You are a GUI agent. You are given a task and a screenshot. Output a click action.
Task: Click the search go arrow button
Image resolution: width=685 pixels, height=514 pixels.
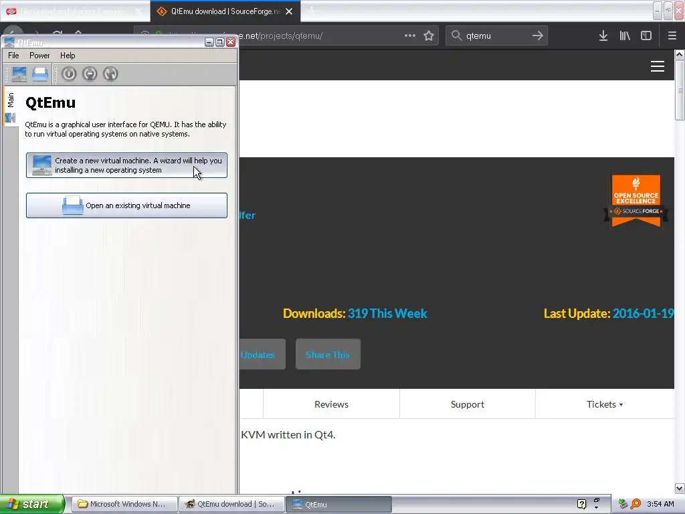click(538, 36)
